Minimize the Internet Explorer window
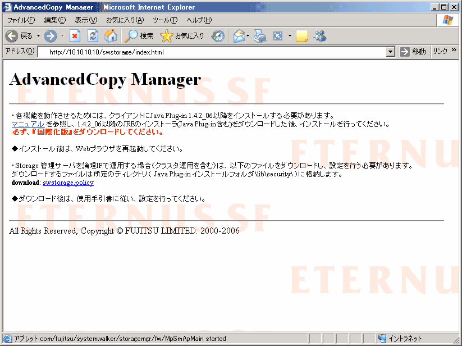462x346 pixels. [x=434, y=7]
